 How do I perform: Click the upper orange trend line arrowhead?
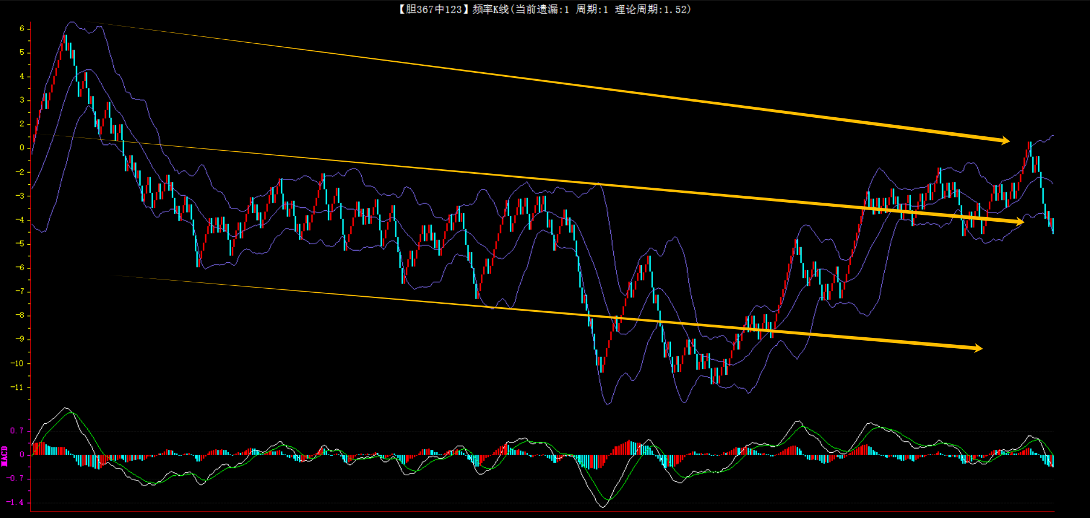[x=1004, y=140]
